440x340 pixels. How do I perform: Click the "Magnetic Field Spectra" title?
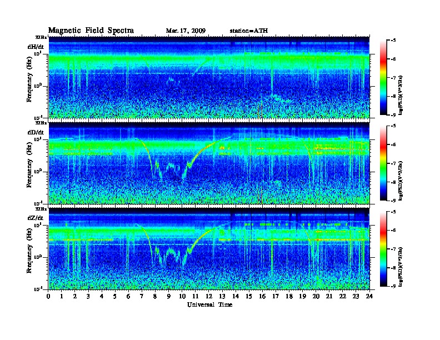coord(91,31)
